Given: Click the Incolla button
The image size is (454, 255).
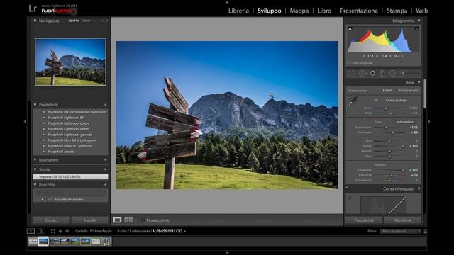Looking at the screenshot, I should tap(90, 220).
